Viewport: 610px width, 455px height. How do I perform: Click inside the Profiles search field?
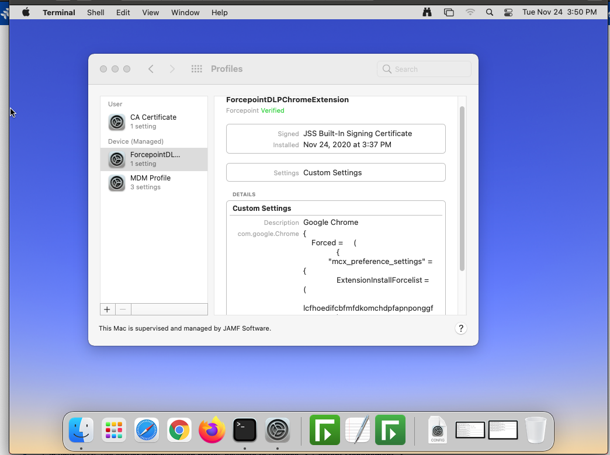pos(424,68)
